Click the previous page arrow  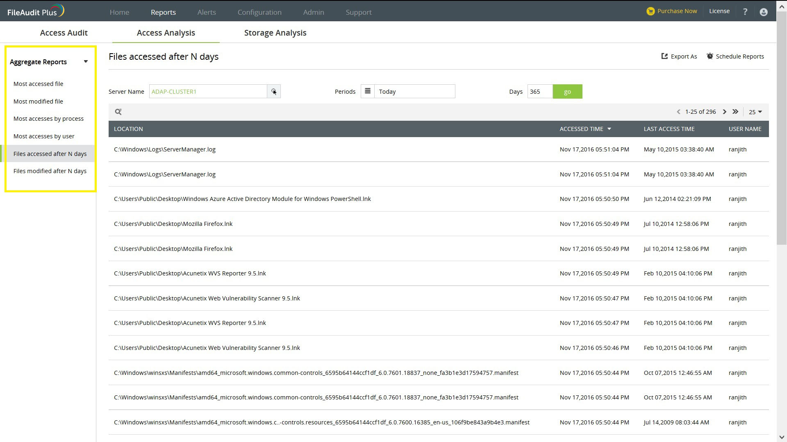678,112
